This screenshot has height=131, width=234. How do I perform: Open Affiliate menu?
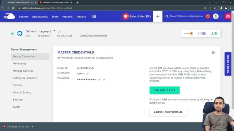[81, 17]
